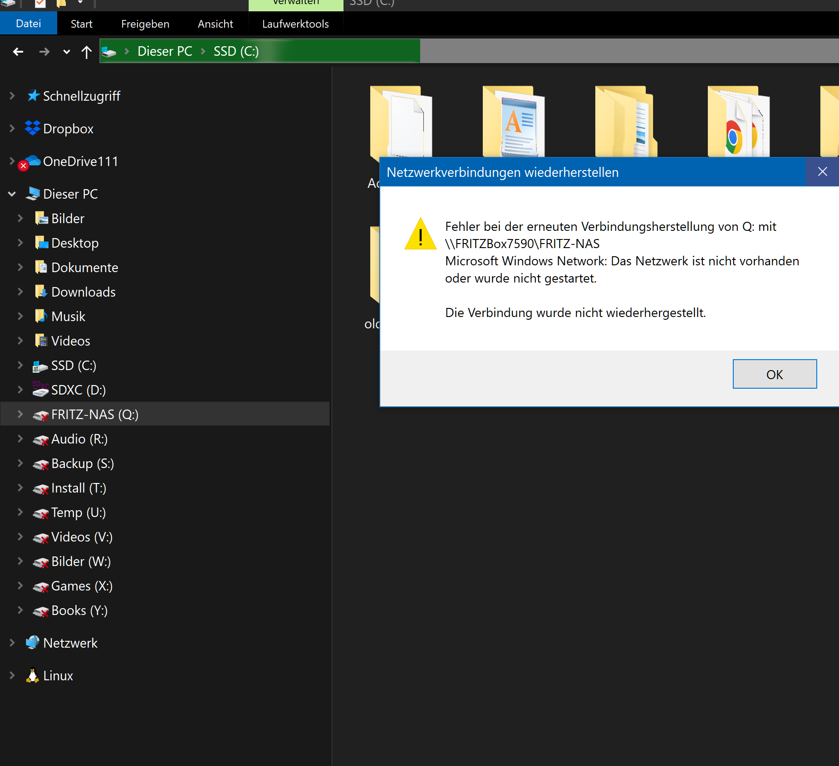The width and height of the screenshot is (839, 766).
Task: Click the Schnellzugriff star icon
Action: [x=33, y=96]
